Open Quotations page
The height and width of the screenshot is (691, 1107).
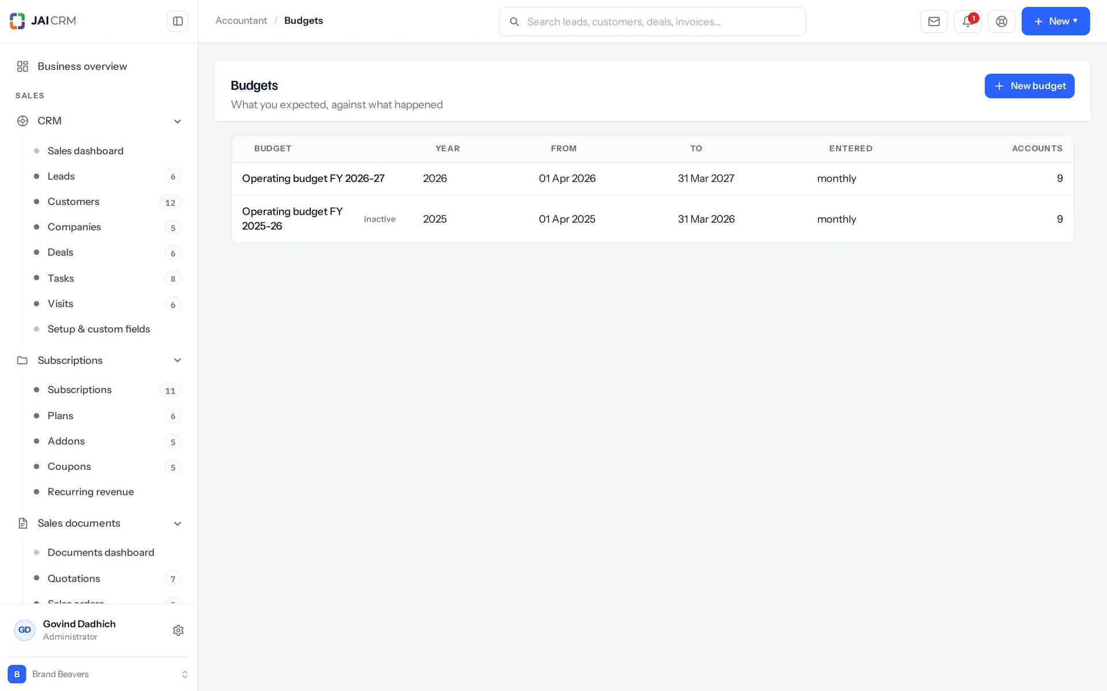[x=107, y=578]
